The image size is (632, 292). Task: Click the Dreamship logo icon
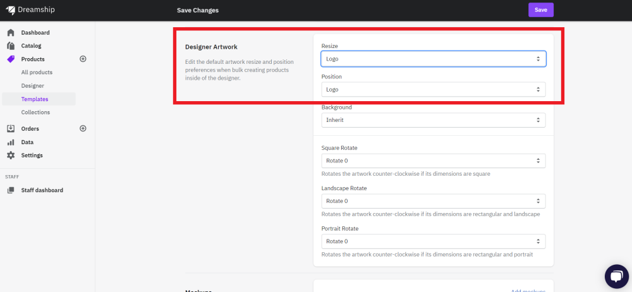click(11, 10)
